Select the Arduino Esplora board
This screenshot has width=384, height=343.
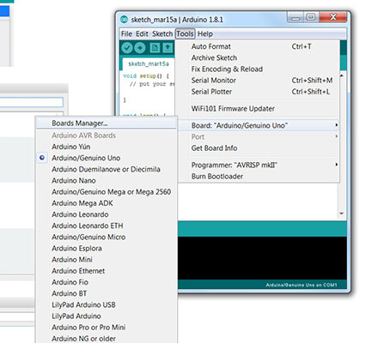(107, 249)
